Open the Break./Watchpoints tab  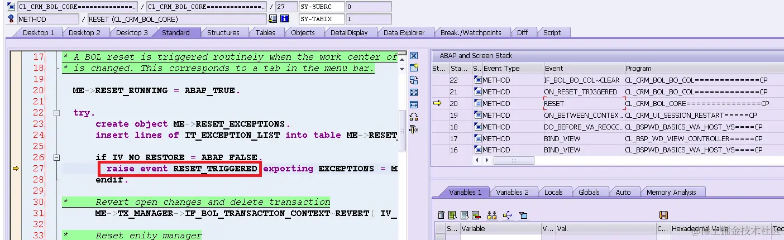point(471,32)
